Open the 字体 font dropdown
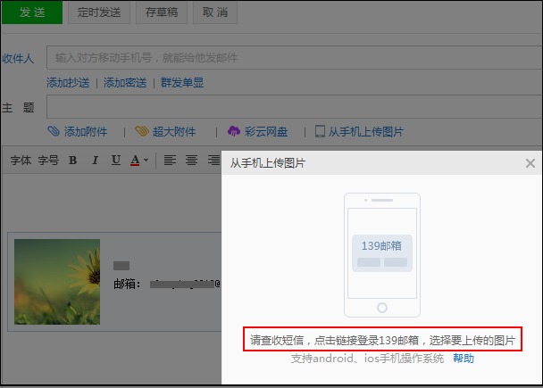Image resolution: width=543 pixels, height=388 pixels. click(21, 161)
